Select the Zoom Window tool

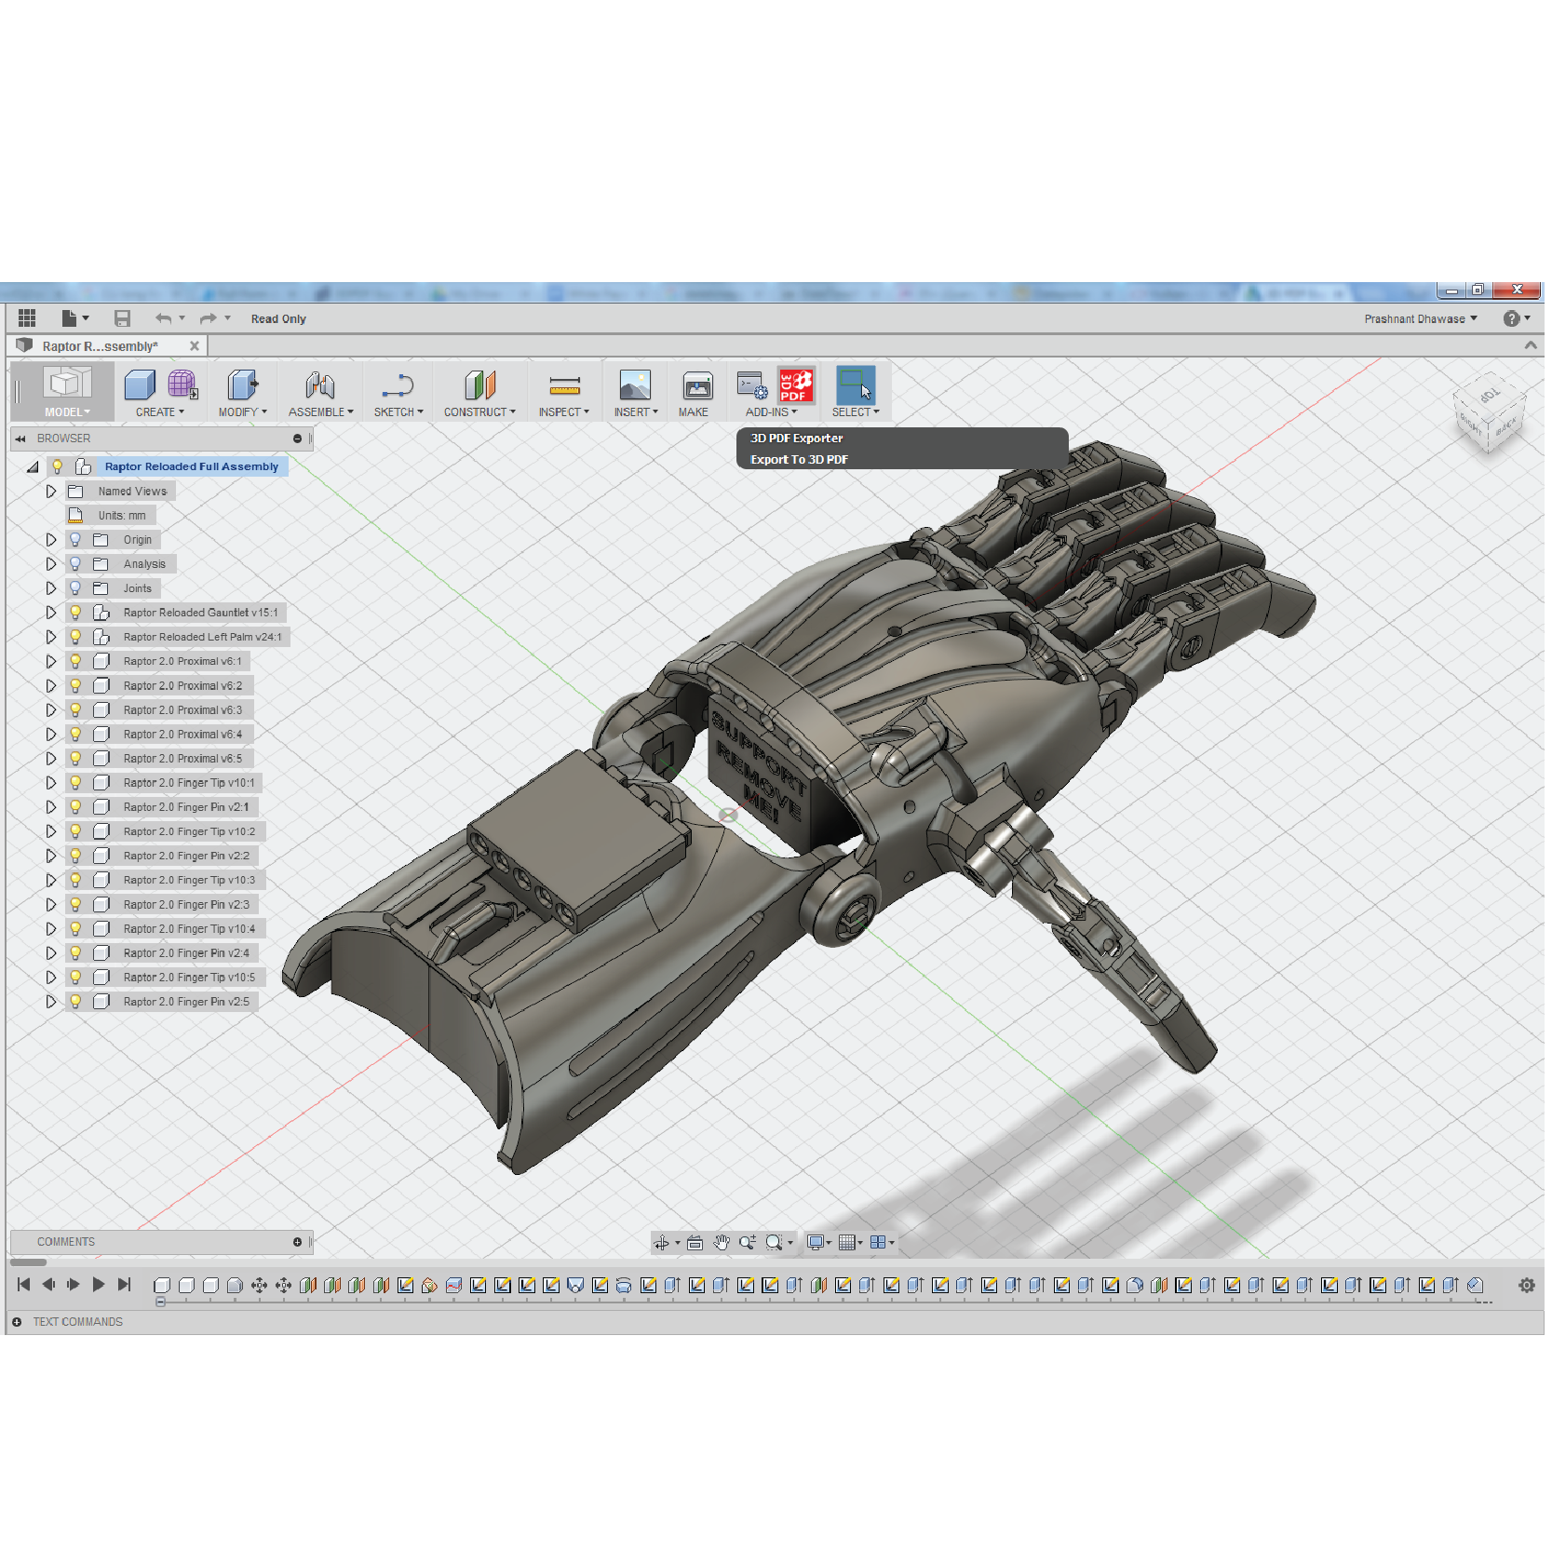click(x=773, y=1242)
